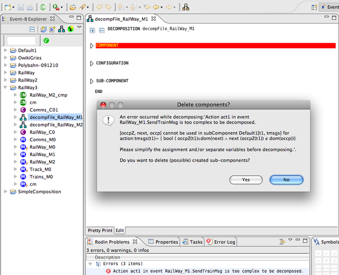Click the Save toolbar icon
Image resolution: width=339 pixels, height=275 pixels.
click(21, 7)
